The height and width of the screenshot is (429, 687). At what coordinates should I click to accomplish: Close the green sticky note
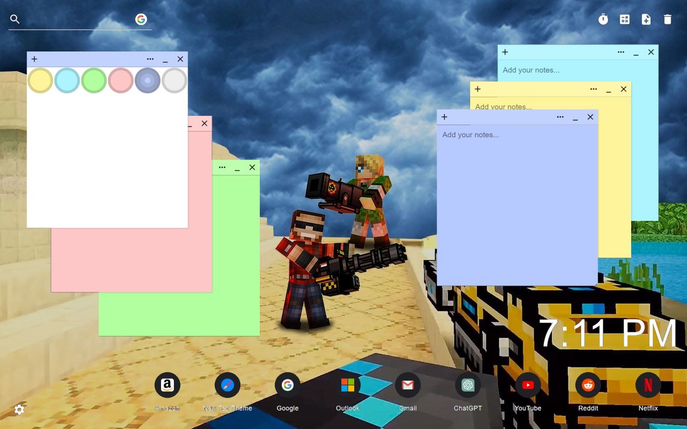pyautogui.click(x=252, y=167)
